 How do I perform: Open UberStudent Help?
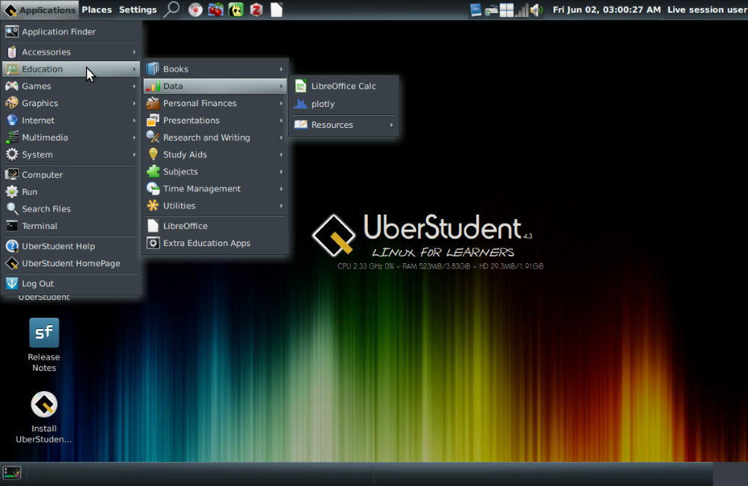pos(71,247)
